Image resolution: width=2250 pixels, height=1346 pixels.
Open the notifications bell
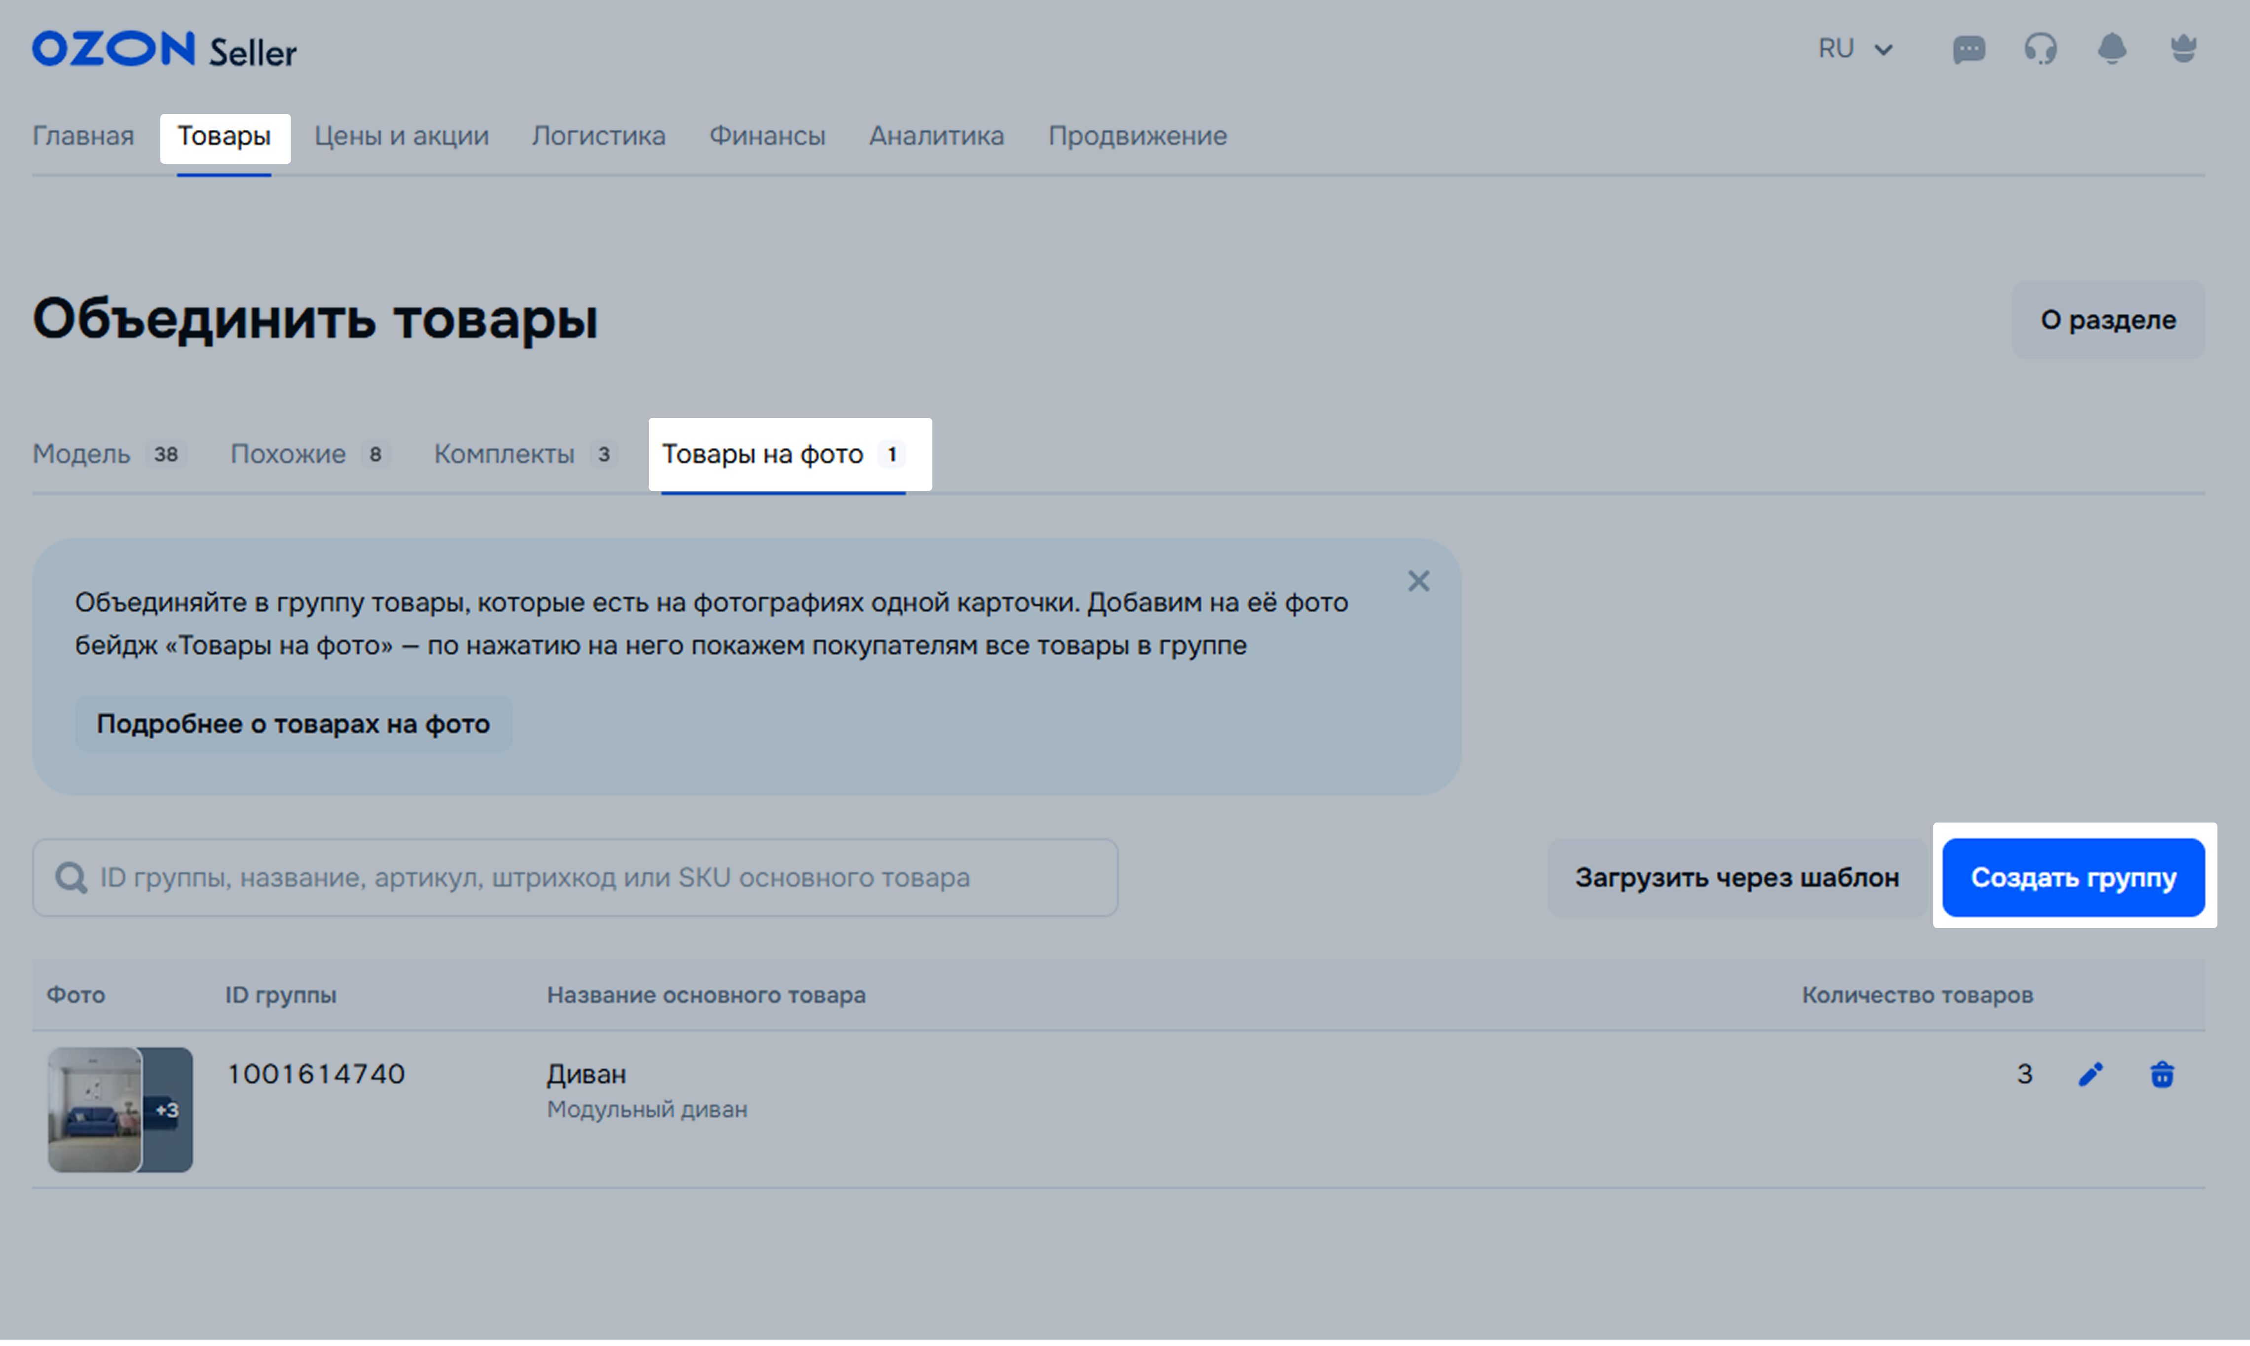coord(2111,49)
